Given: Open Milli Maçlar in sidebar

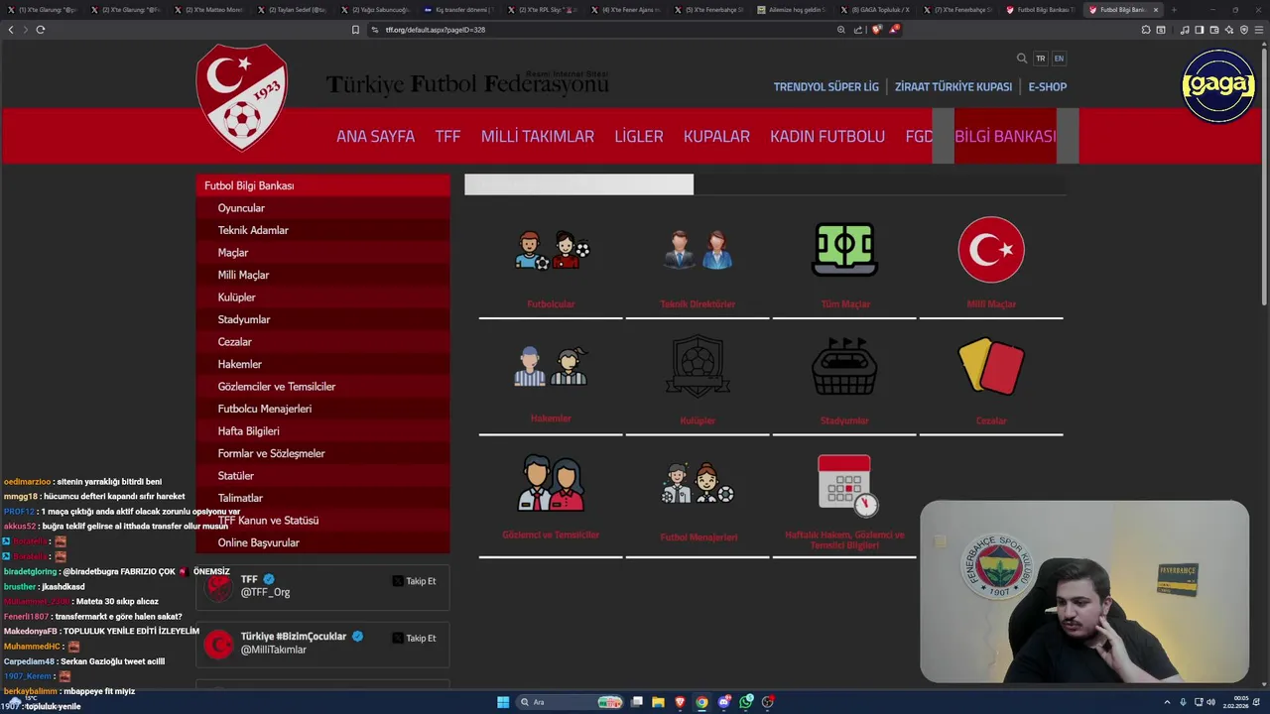Looking at the screenshot, I should coord(322,275).
